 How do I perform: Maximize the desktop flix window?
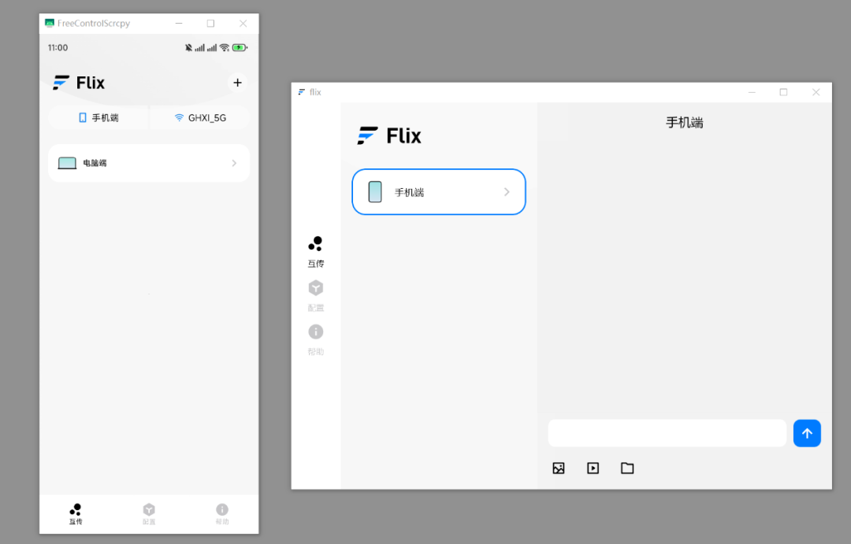(783, 92)
